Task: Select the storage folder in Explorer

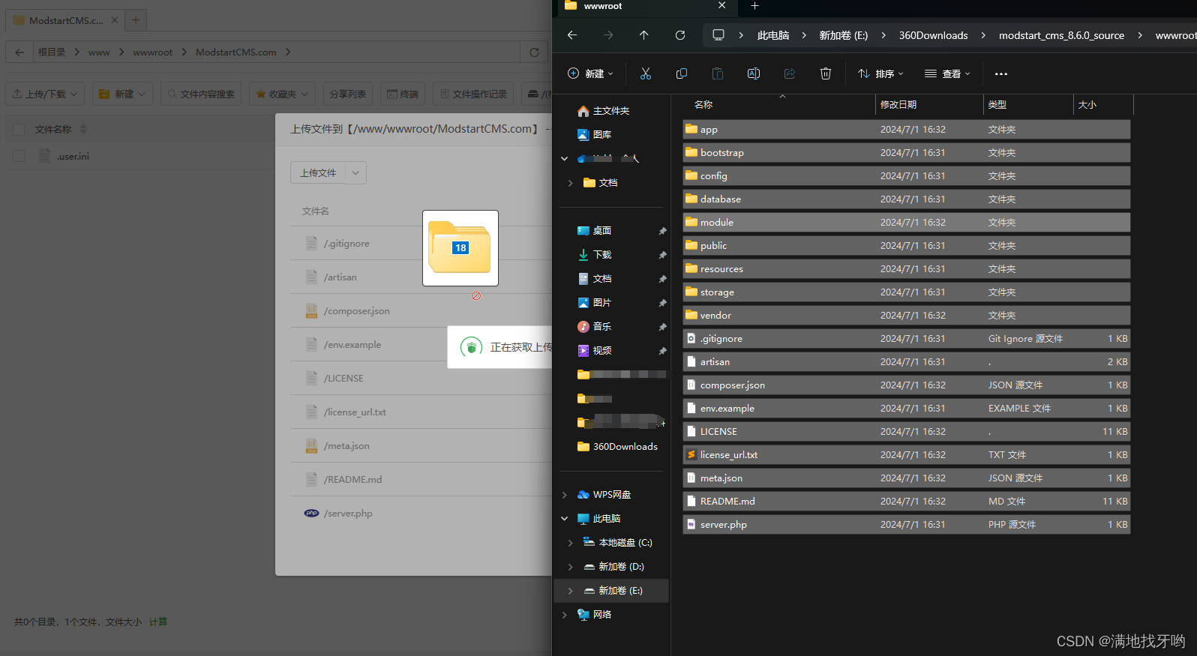Action: (906, 292)
